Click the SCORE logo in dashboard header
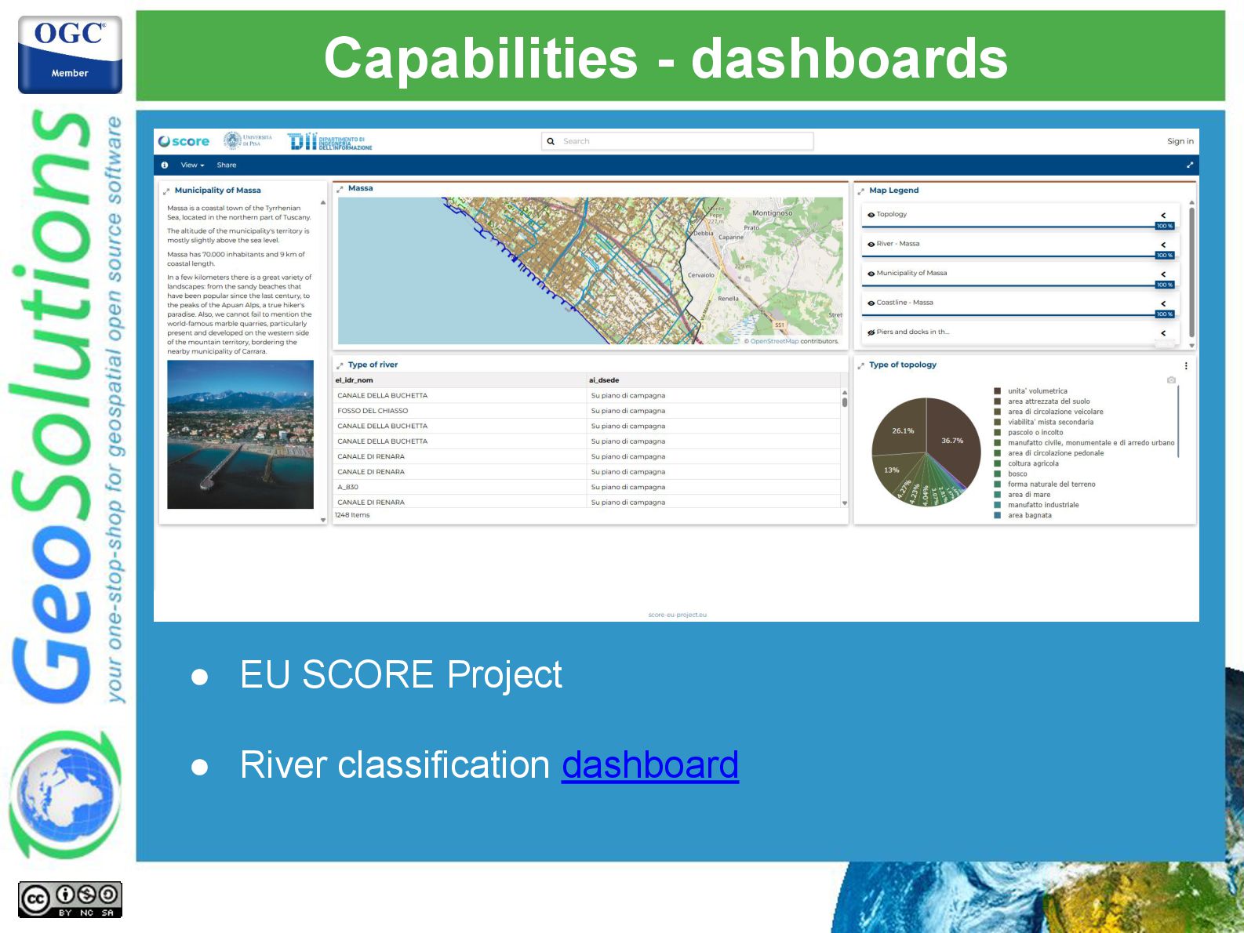This screenshot has height=933, width=1244. [184, 141]
